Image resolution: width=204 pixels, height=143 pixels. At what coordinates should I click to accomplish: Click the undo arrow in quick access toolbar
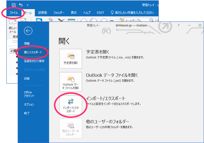21,5
